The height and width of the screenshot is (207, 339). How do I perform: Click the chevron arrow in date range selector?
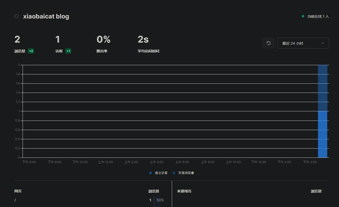pyautogui.click(x=323, y=43)
